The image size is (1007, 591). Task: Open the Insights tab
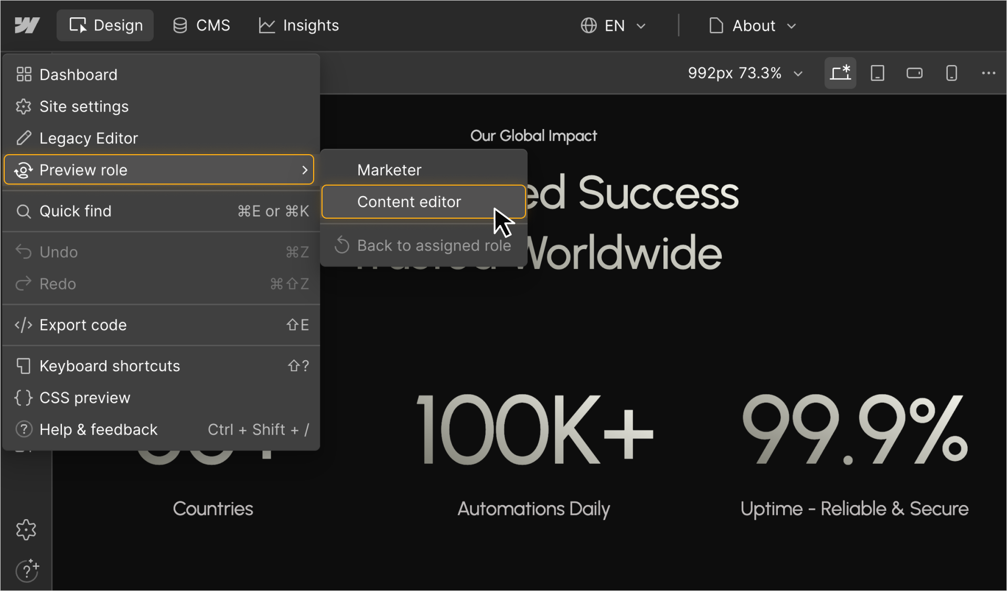[x=298, y=25]
